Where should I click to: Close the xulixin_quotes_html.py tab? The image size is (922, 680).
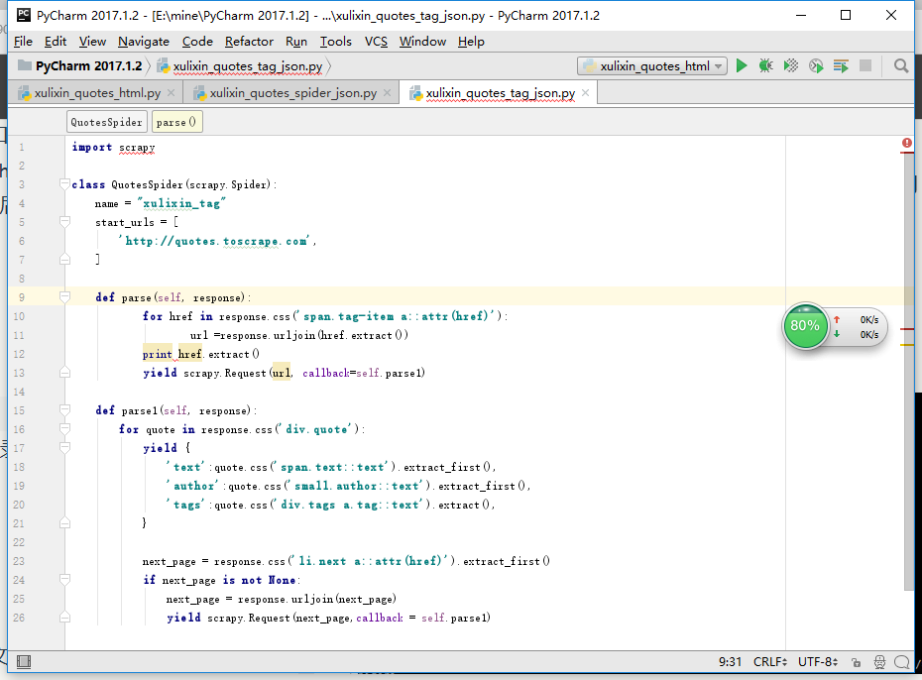[x=172, y=93]
